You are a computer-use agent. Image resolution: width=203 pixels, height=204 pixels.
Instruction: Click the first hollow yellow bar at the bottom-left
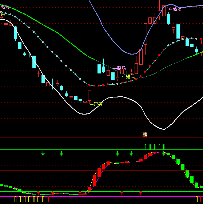click(16, 199)
